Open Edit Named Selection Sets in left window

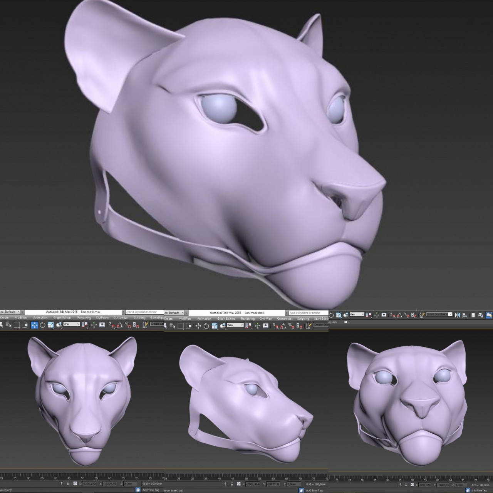[145, 325]
